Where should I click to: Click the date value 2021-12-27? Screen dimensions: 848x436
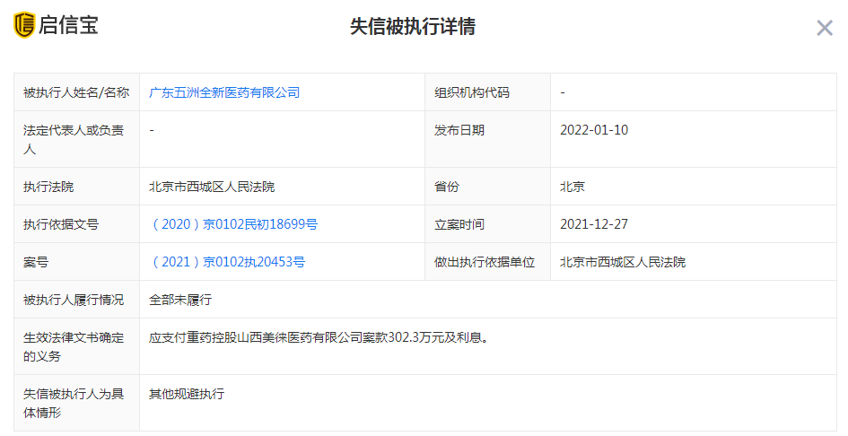594,224
